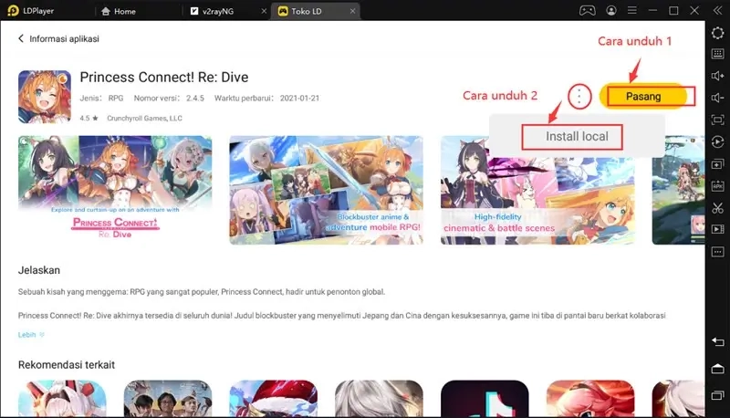Close the v2rayNG tab
Viewport: 730px width, 418px height.
tap(264, 11)
